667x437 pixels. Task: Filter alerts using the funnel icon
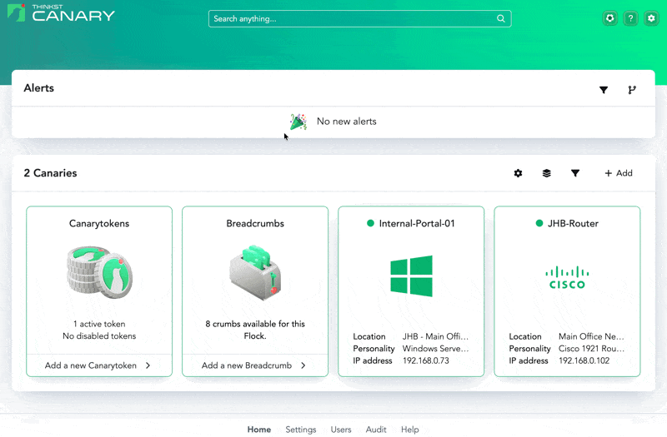[603, 90]
